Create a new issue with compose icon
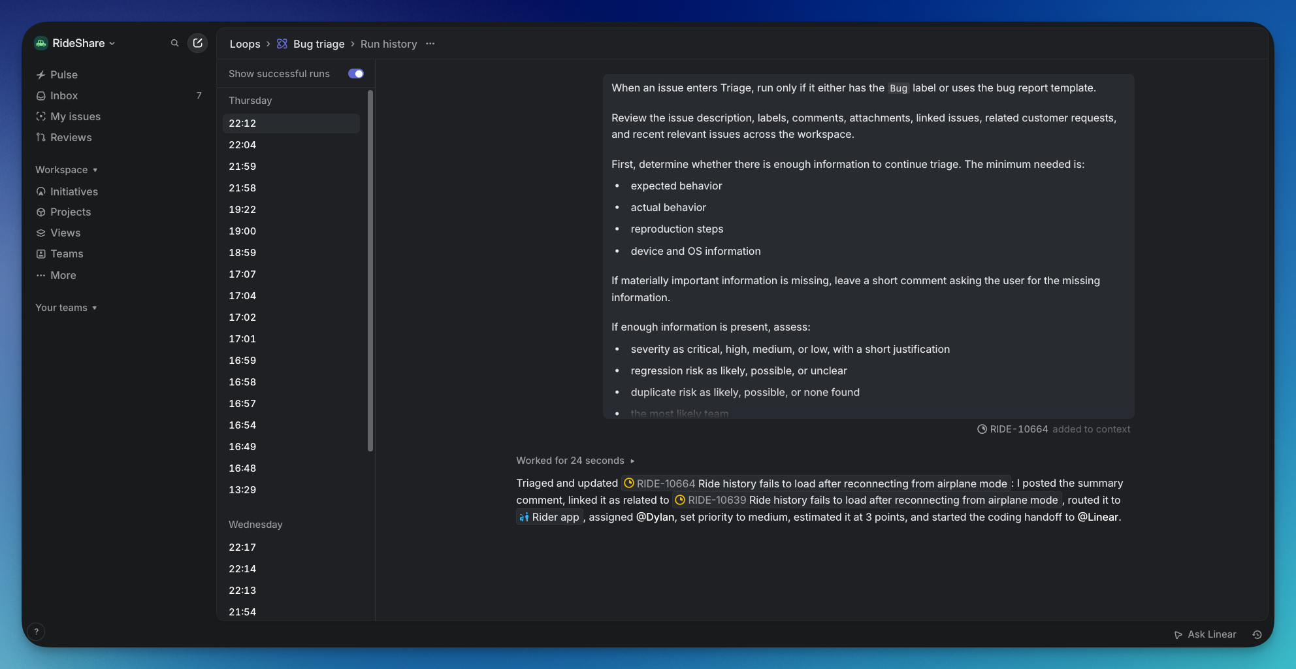Viewport: 1296px width, 669px height. (197, 43)
